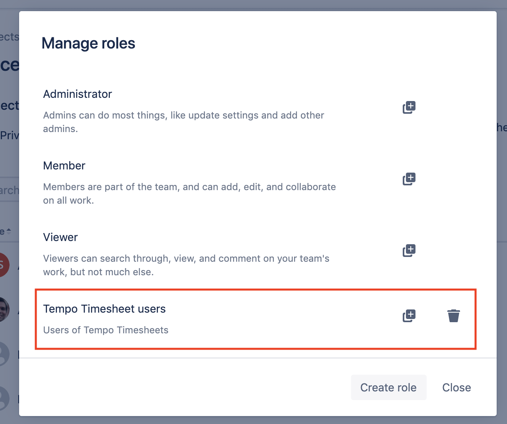Click the Member role's 'part of the team' description
Image resolution: width=507 pixels, height=424 pixels.
pyautogui.click(x=189, y=194)
